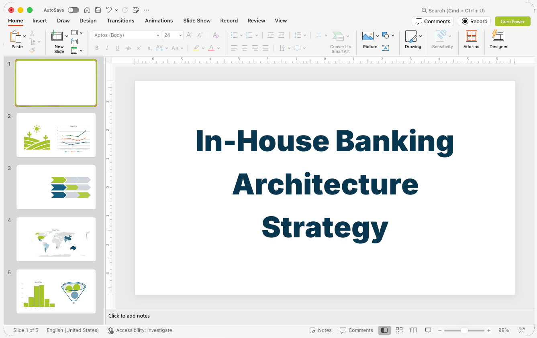Click the Clear Formatting icon
The image size is (537, 338).
(x=216, y=35)
